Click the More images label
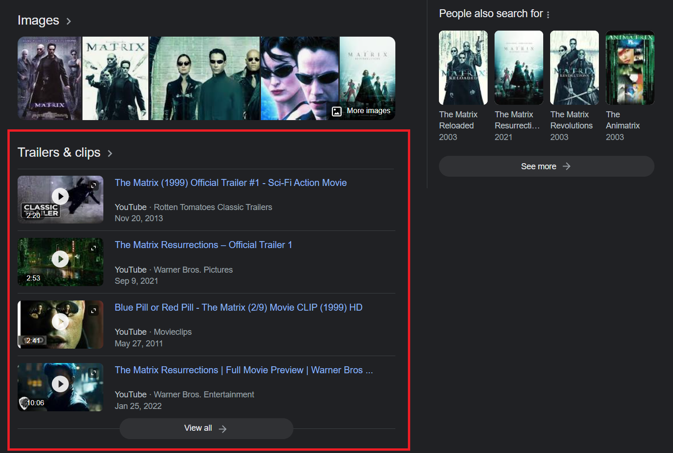Viewport: 673px width, 453px height. click(368, 111)
